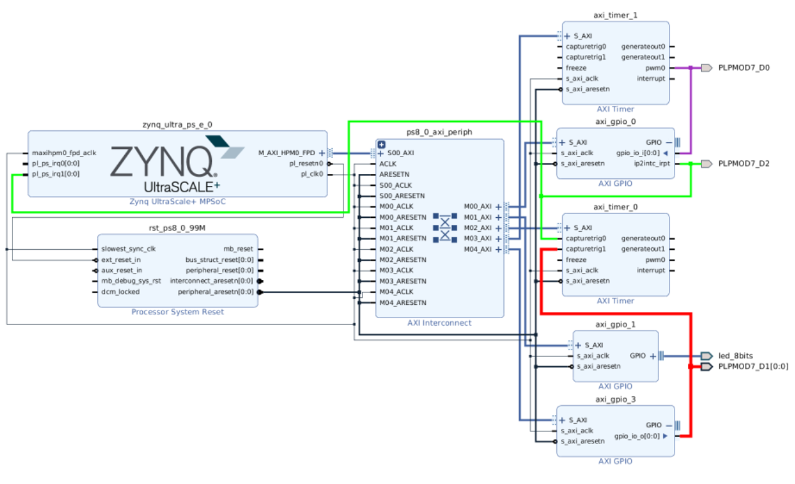Select the axi_gpio_3 block title
This screenshot has height=484, width=795.
(x=616, y=399)
